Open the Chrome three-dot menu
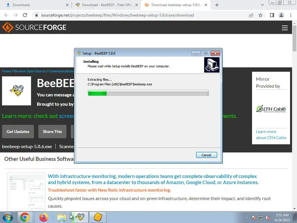297x223 pixels. pos(291,15)
